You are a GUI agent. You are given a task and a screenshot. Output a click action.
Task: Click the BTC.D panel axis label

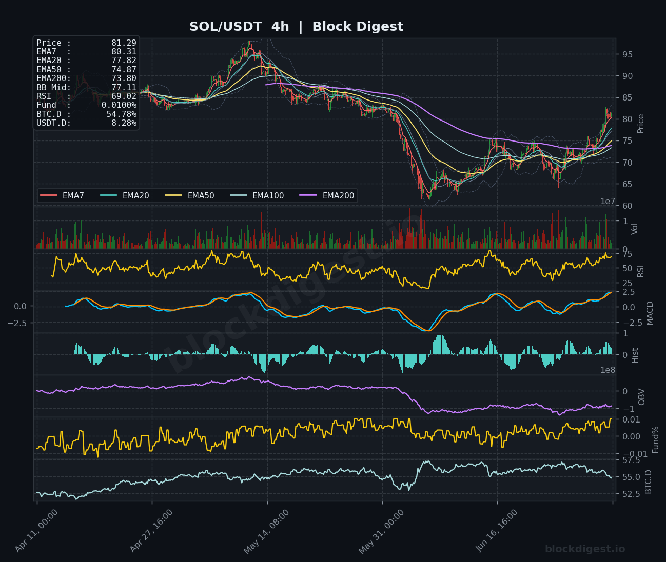(x=648, y=481)
